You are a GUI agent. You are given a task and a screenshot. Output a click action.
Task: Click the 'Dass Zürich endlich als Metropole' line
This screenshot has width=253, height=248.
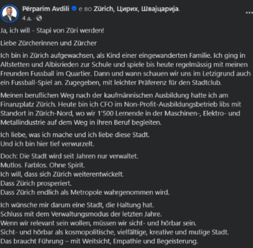85,192
